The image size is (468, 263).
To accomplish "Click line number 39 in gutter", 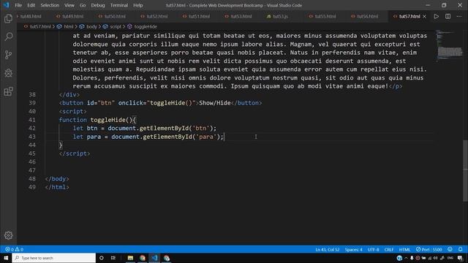I will 32,103.
